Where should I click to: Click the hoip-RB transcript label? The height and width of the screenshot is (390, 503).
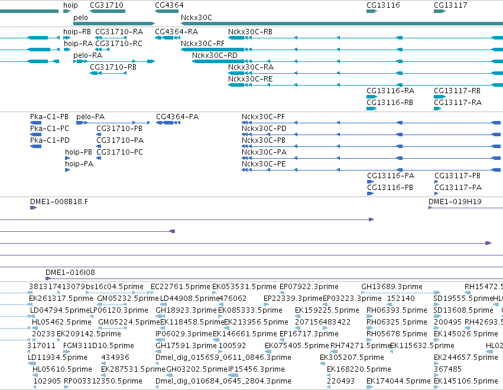click(77, 32)
